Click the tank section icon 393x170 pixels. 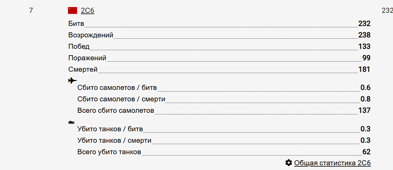(x=72, y=122)
